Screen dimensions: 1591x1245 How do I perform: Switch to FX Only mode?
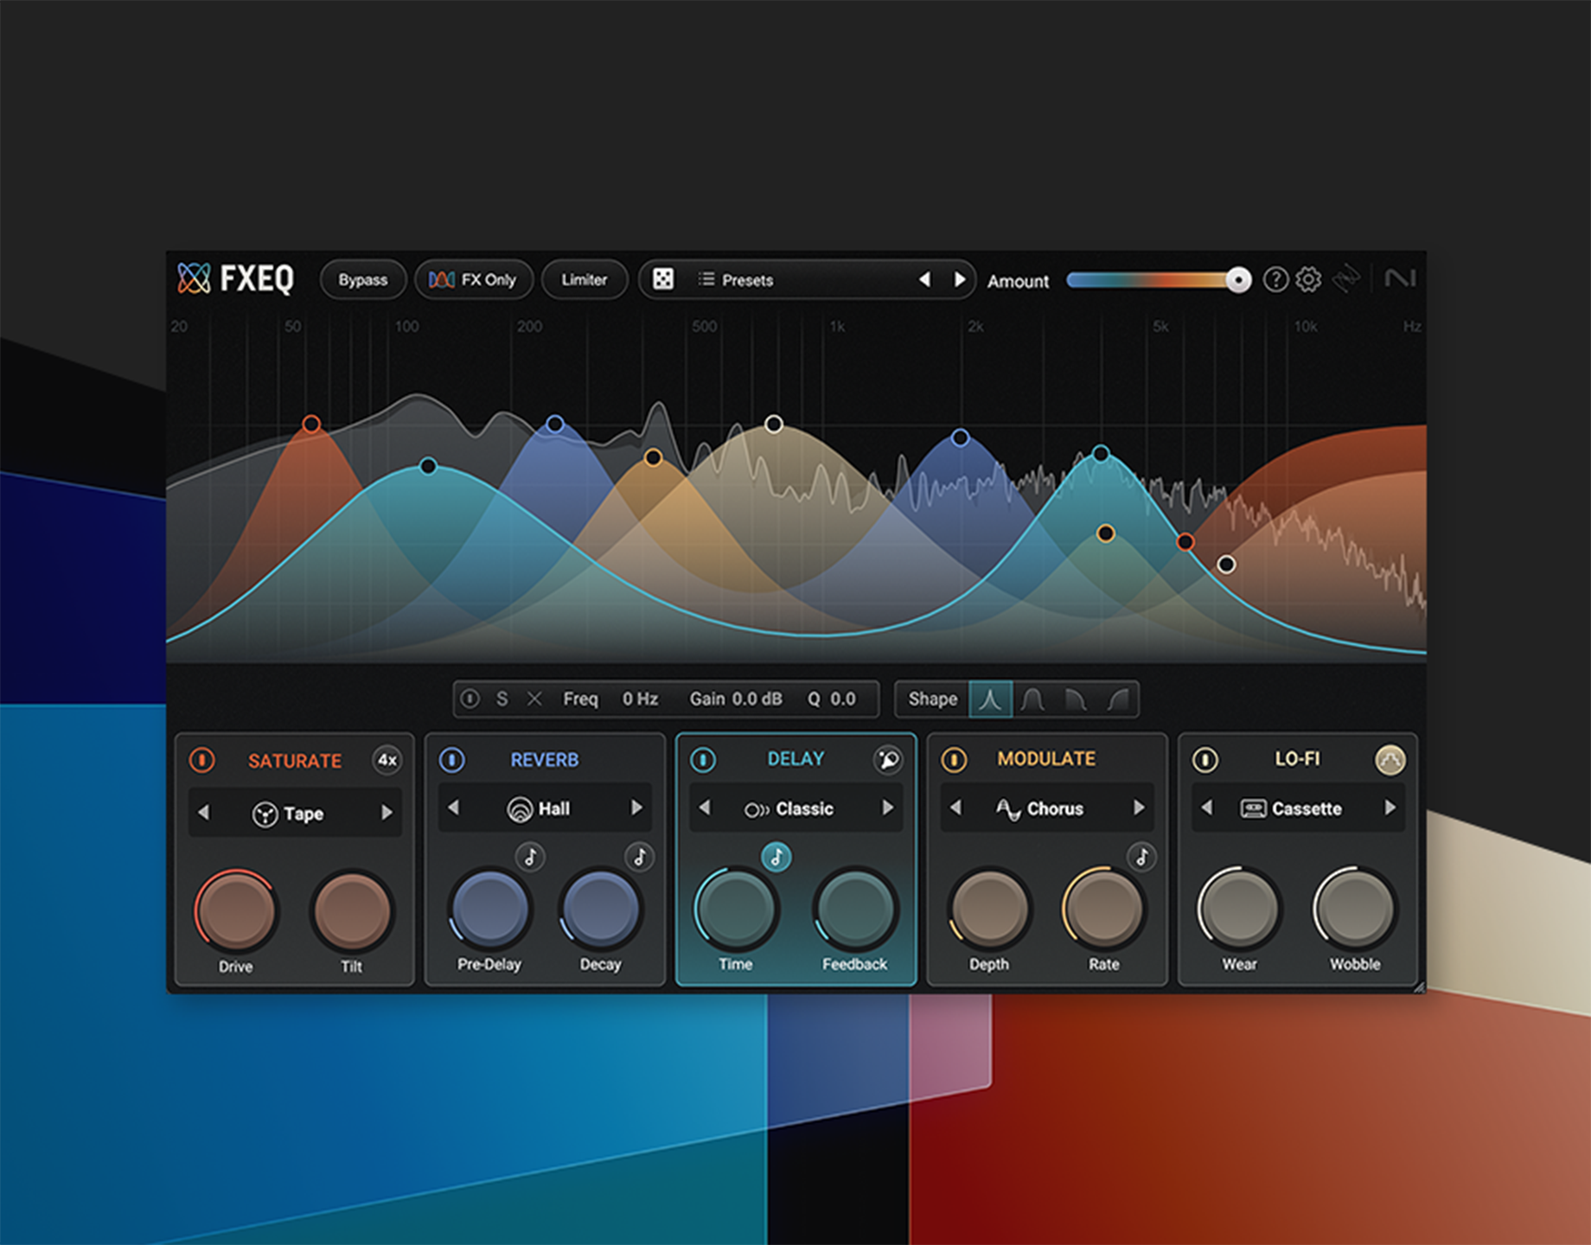[x=473, y=279]
